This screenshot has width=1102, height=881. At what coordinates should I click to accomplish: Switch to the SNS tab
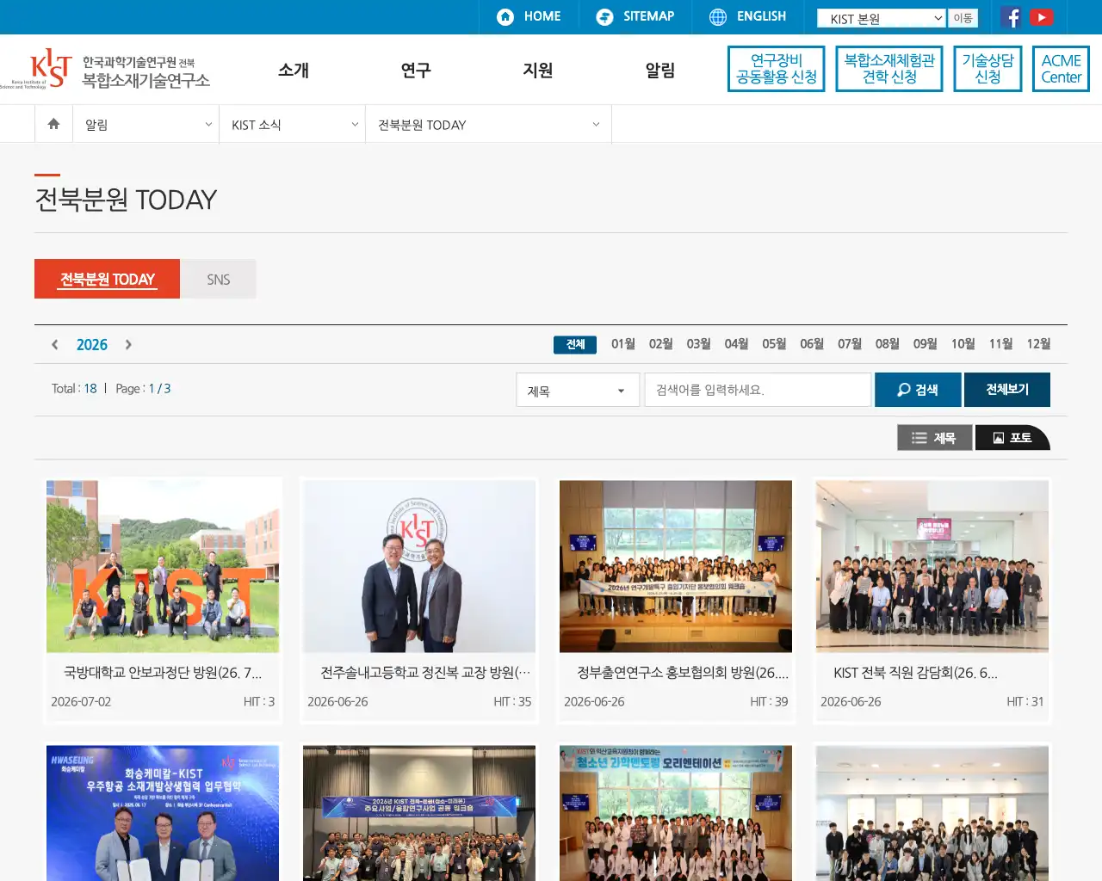(218, 279)
